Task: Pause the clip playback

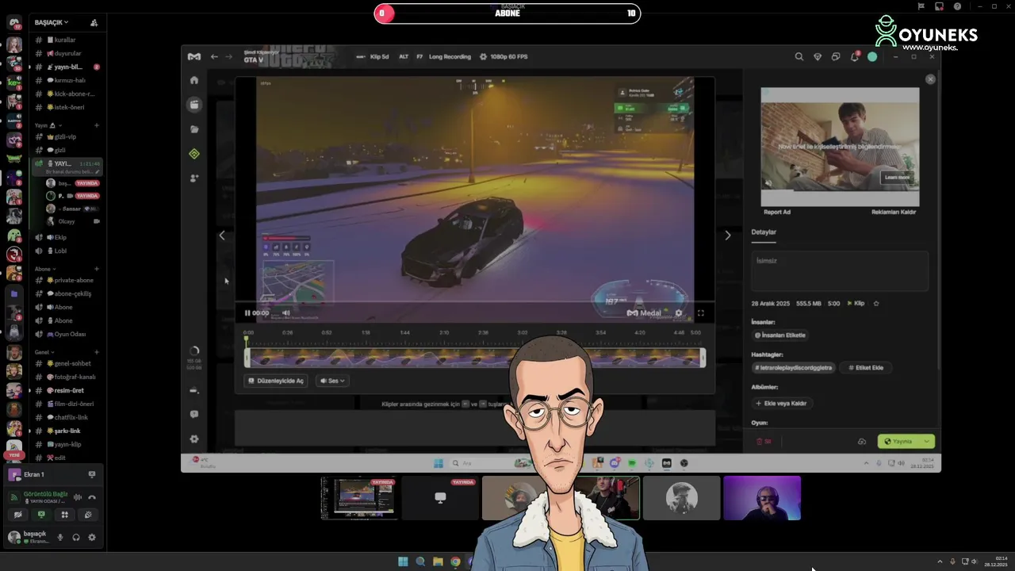Action: tap(247, 312)
